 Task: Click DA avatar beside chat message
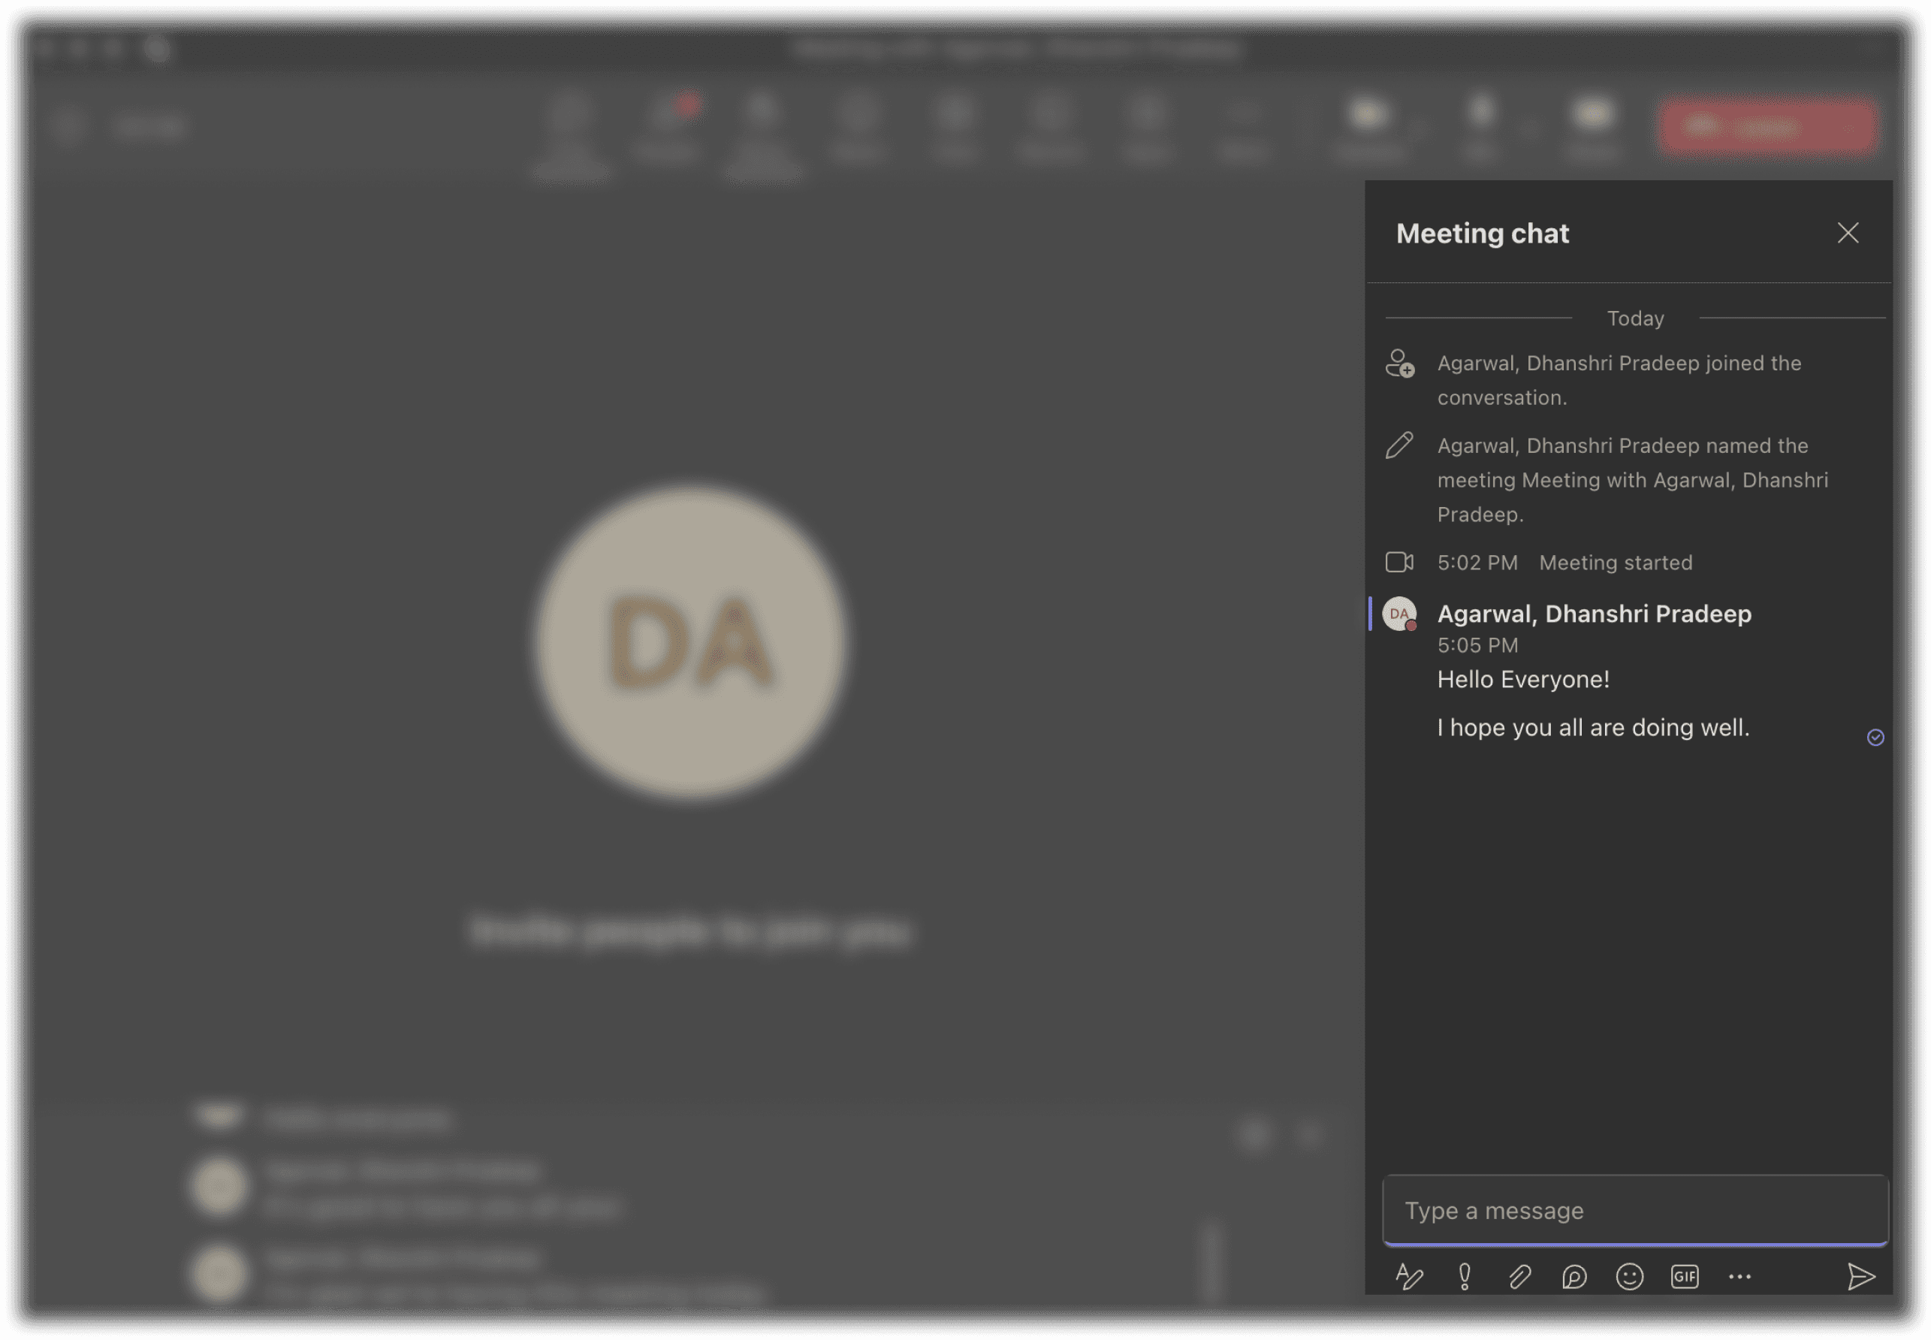point(1399,614)
